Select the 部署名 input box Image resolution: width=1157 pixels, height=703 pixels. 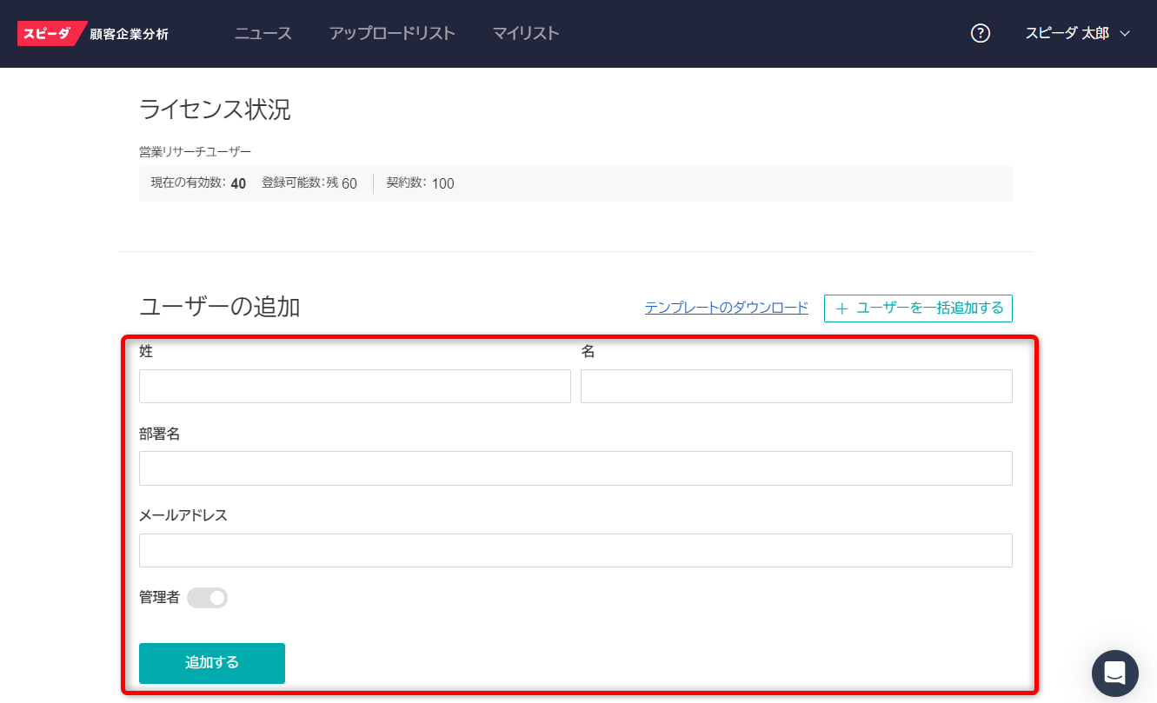[x=575, y=468]
